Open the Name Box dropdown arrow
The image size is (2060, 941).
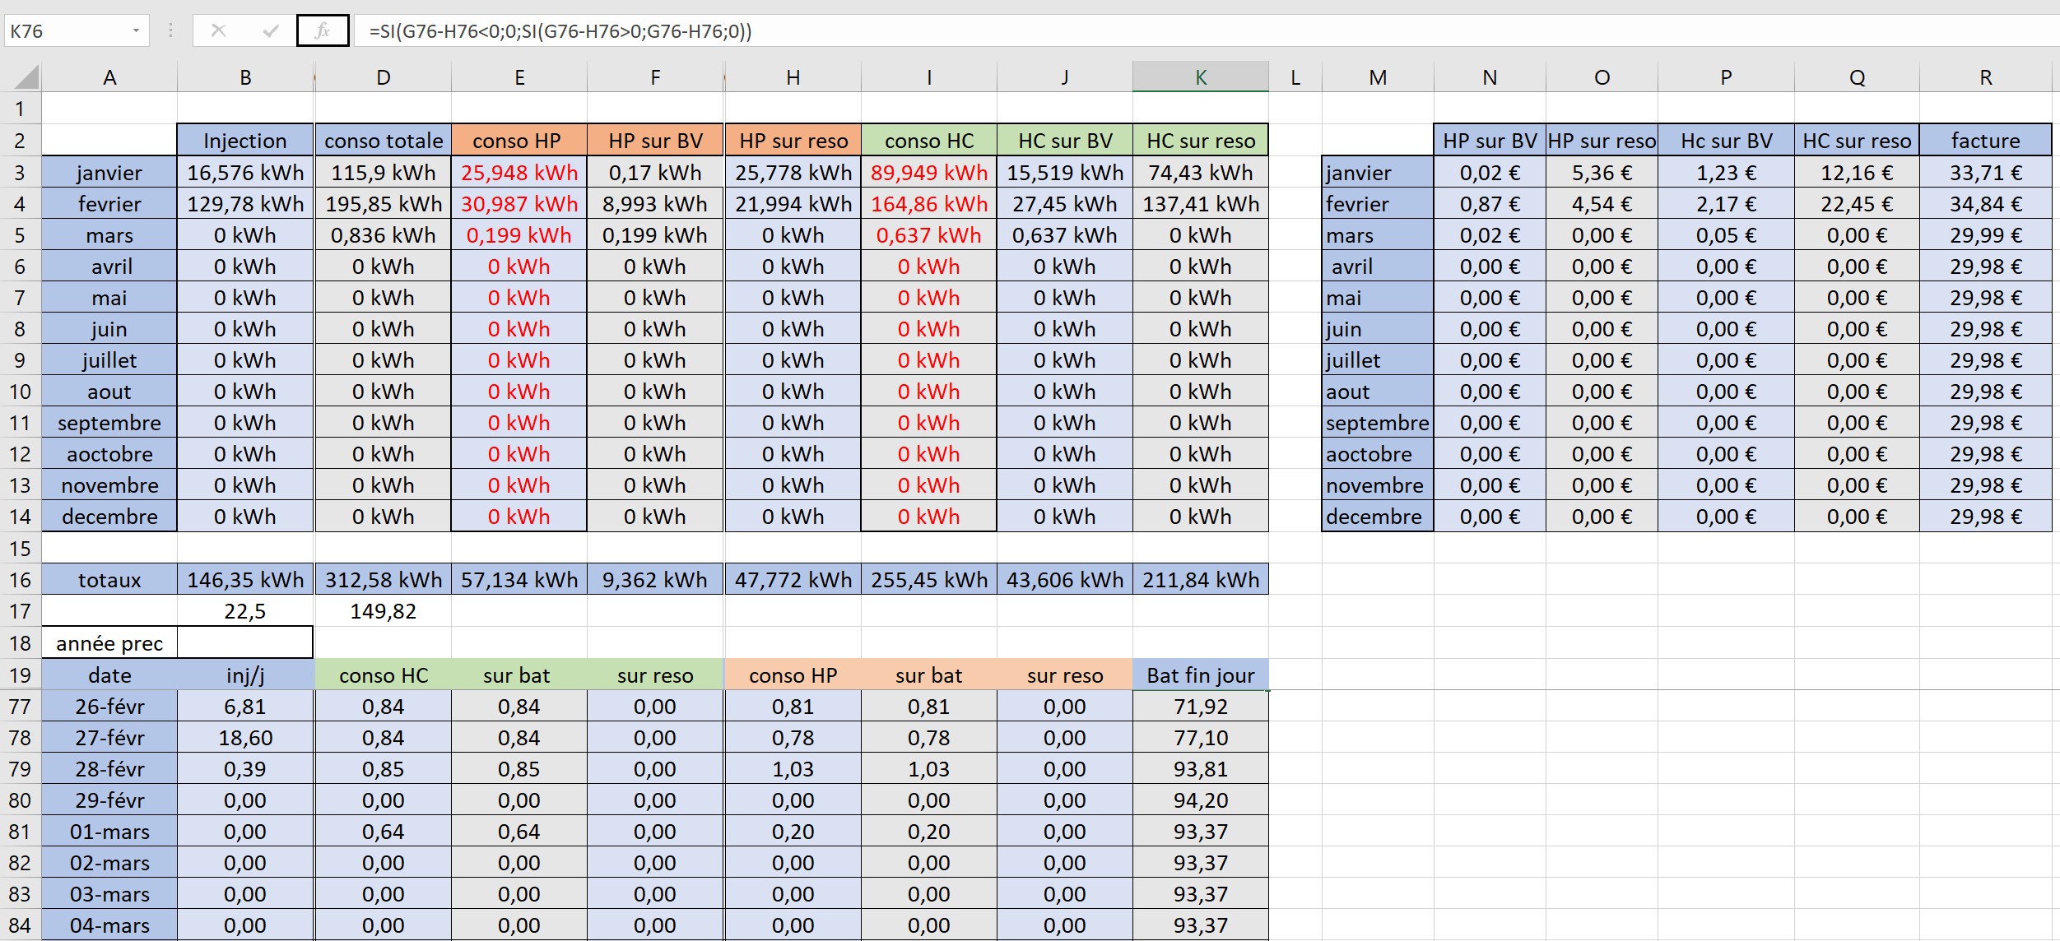coord(136,31)
